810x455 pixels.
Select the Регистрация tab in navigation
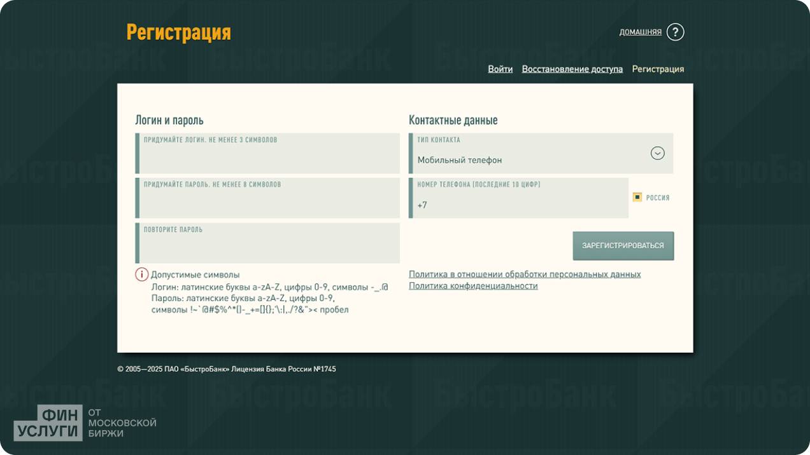[658, 69]
